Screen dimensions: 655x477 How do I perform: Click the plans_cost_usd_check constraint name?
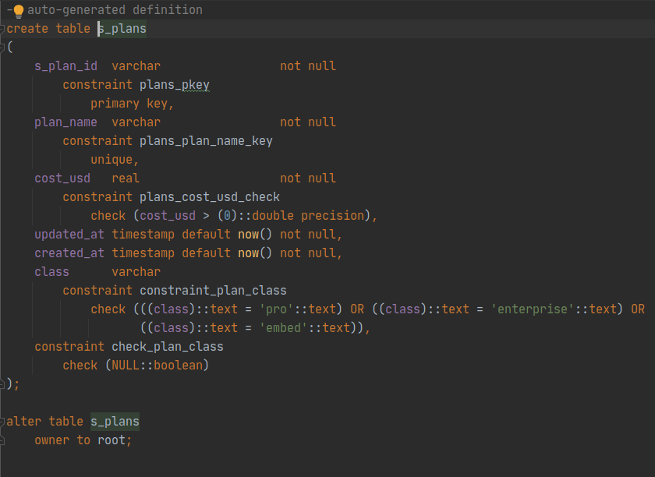click(x=209, y=197)
